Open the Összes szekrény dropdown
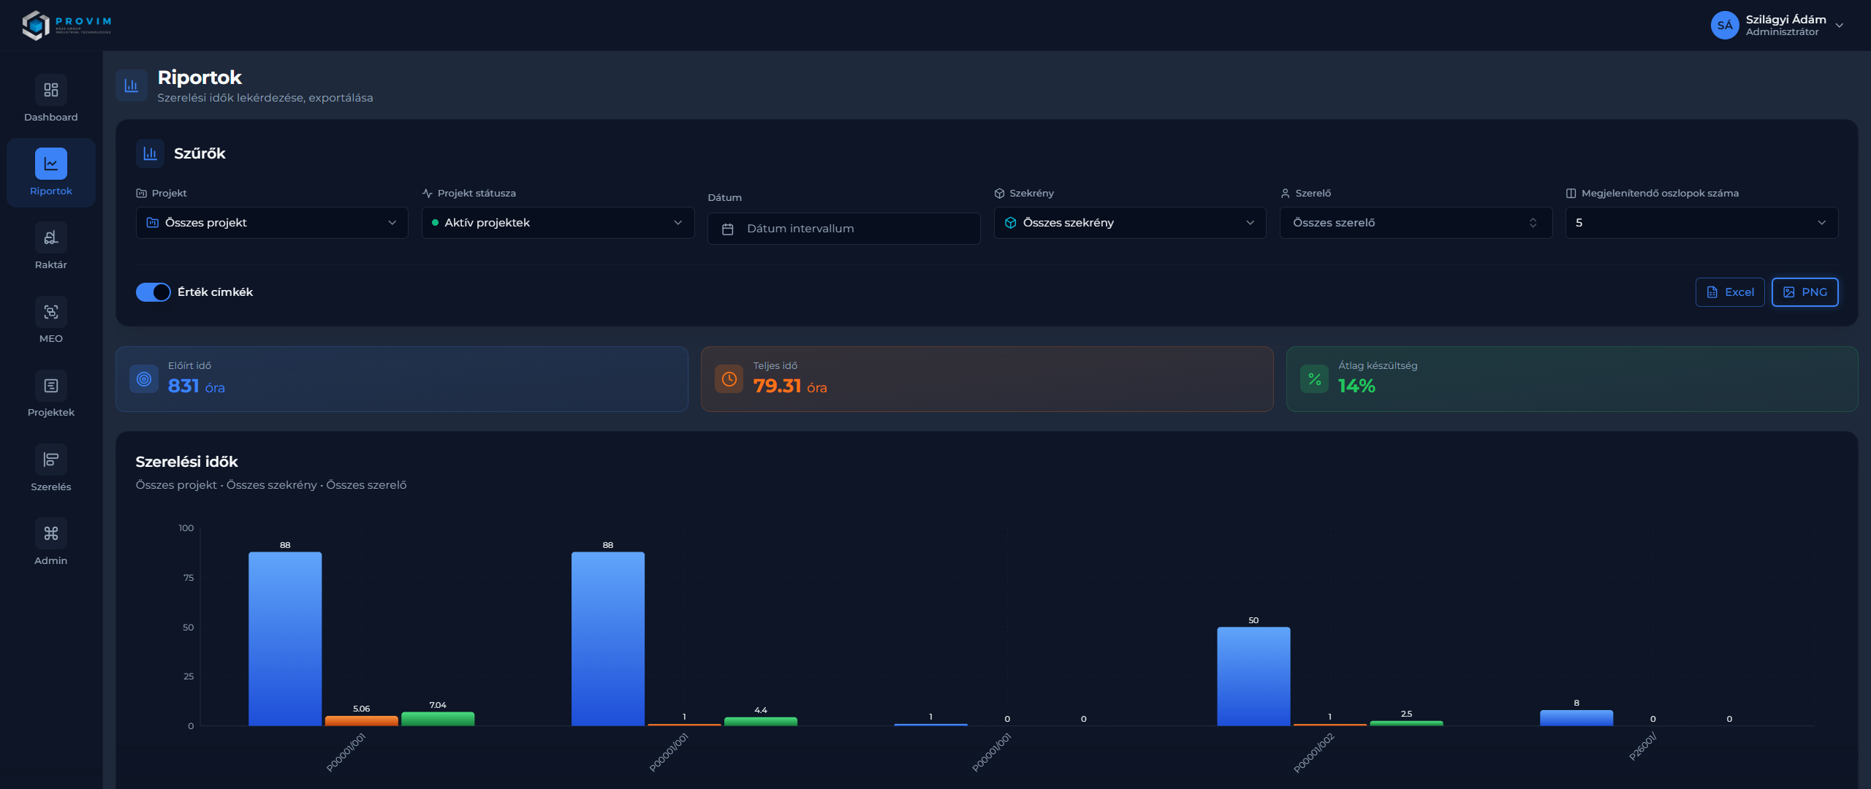Viewport: 1871px width, 789px height. pos(1128,223)
